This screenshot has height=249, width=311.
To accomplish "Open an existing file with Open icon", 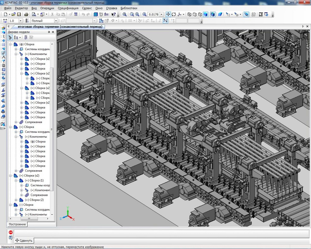I will click(x=14, y=15).
